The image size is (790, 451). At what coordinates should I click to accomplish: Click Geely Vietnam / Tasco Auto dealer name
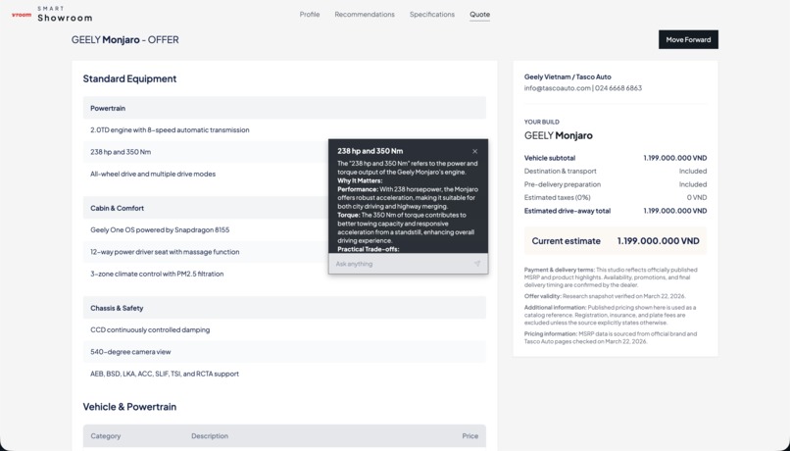568,76
